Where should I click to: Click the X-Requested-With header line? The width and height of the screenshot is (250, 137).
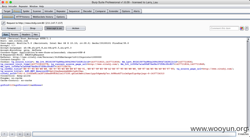(22, 55)
